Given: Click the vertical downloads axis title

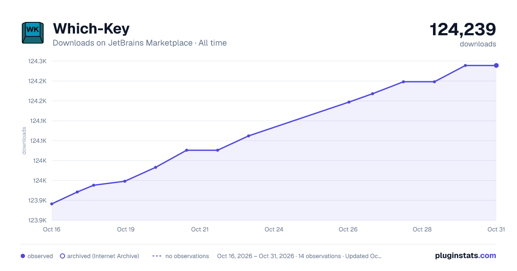Looking at the screenshot, I should tap(24, 141).
